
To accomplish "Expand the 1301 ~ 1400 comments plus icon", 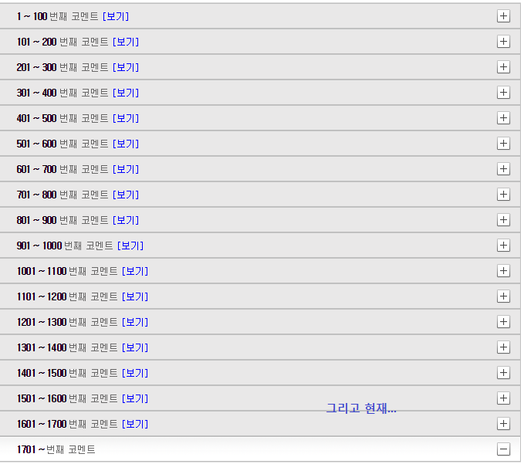I will [503, 347].
